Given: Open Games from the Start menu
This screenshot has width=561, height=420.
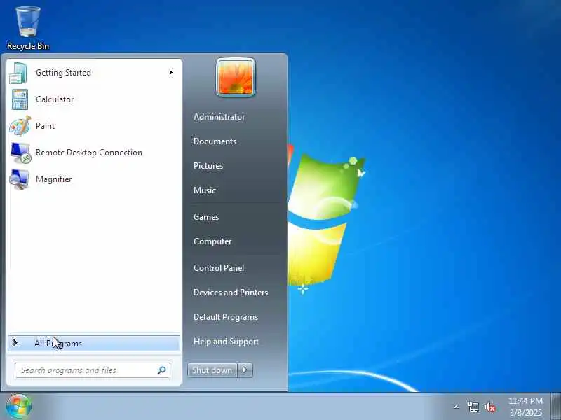Looking at the screenshot, I should [206, 217].
